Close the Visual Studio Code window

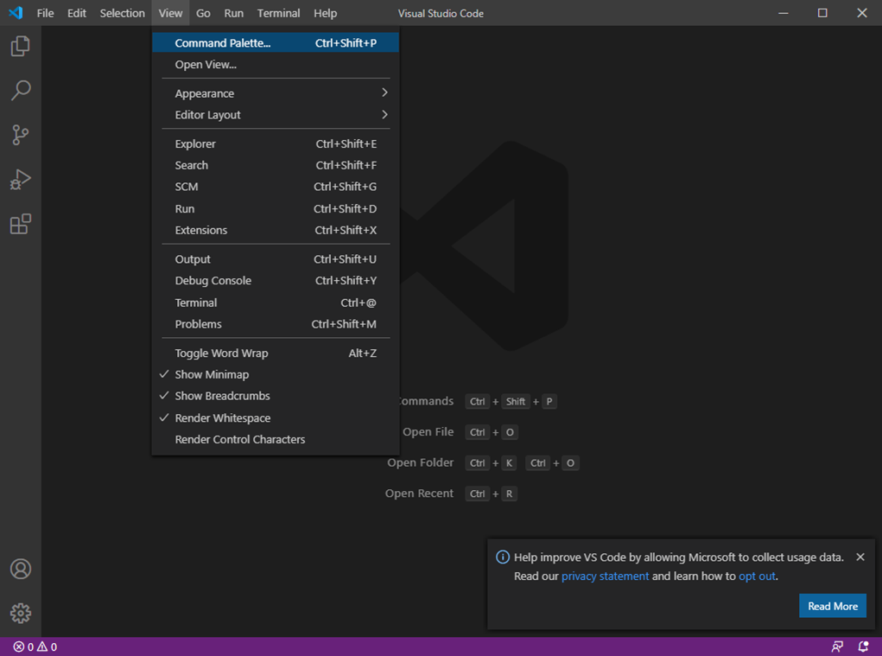click(x=862, y=13)
